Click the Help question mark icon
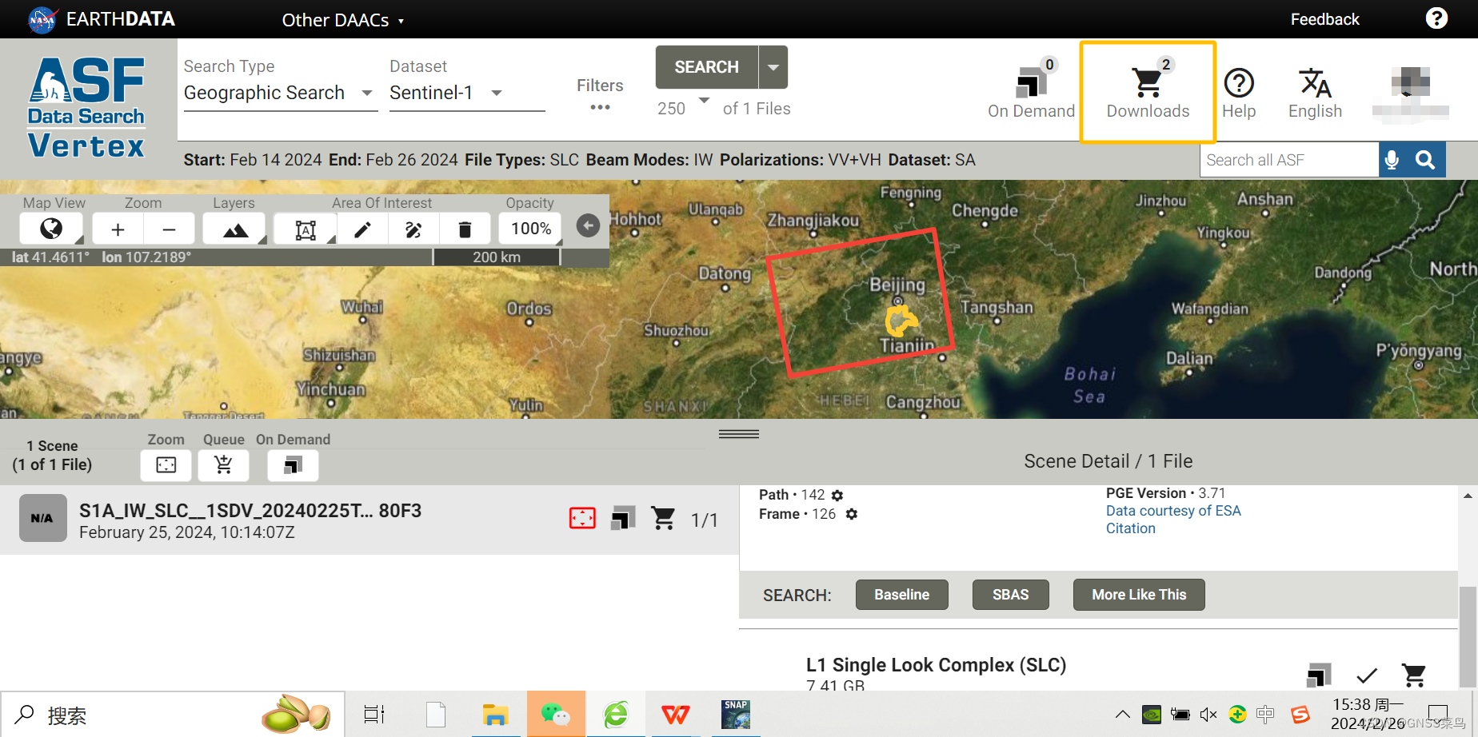This screenshot has width=1478, height=737. tap(1239, 82)
